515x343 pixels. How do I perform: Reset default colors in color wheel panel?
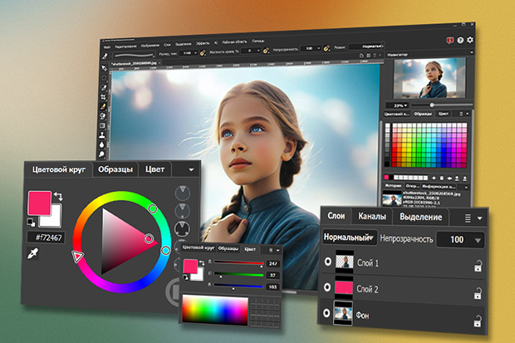coord(32,223)
